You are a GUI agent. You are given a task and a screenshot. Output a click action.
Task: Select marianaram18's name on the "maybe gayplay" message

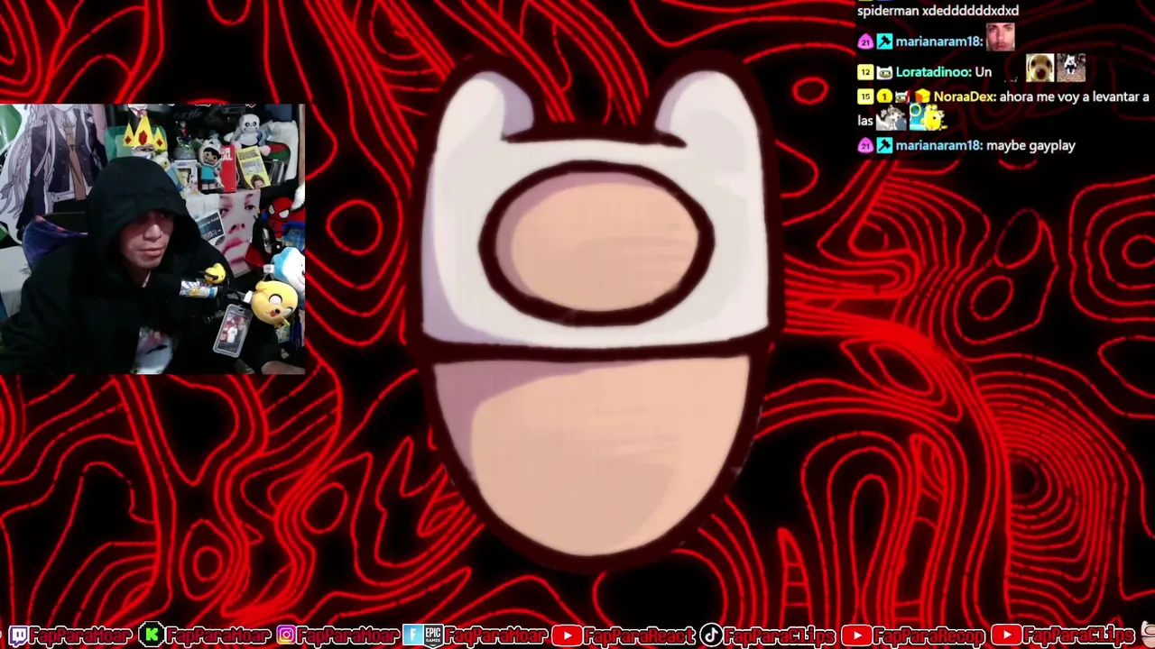tap(938, 145)
